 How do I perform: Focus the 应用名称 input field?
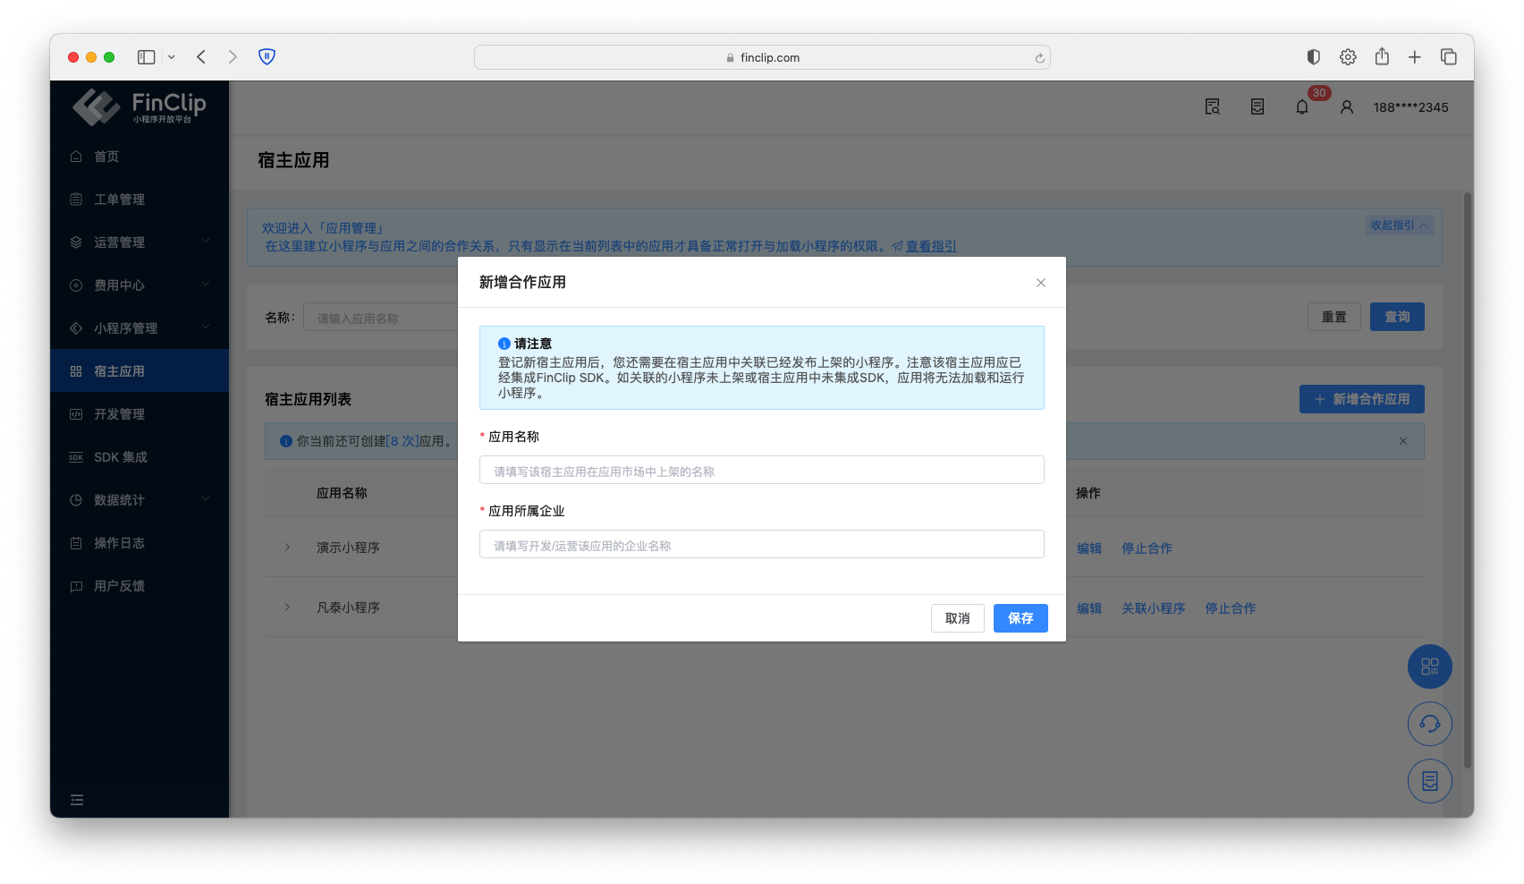click(x=761, y=471)
